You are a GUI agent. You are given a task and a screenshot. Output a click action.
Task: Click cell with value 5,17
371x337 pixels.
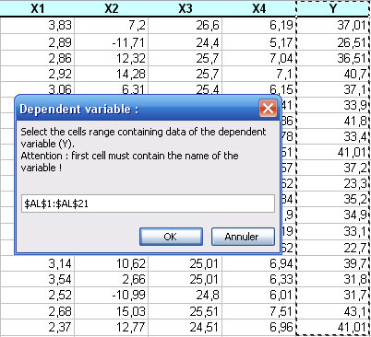click(x=259, y=42)
